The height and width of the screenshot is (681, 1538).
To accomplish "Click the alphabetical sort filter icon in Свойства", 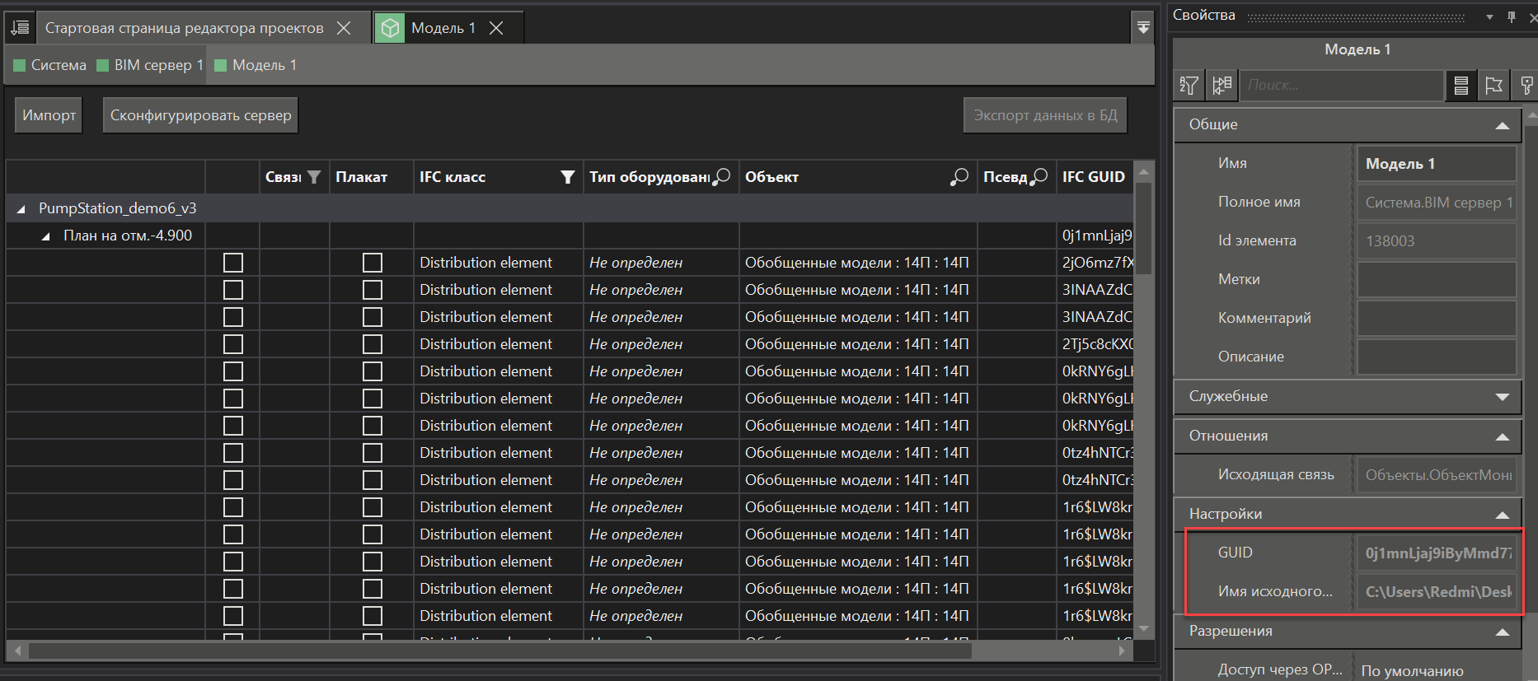I will 1189,85.
